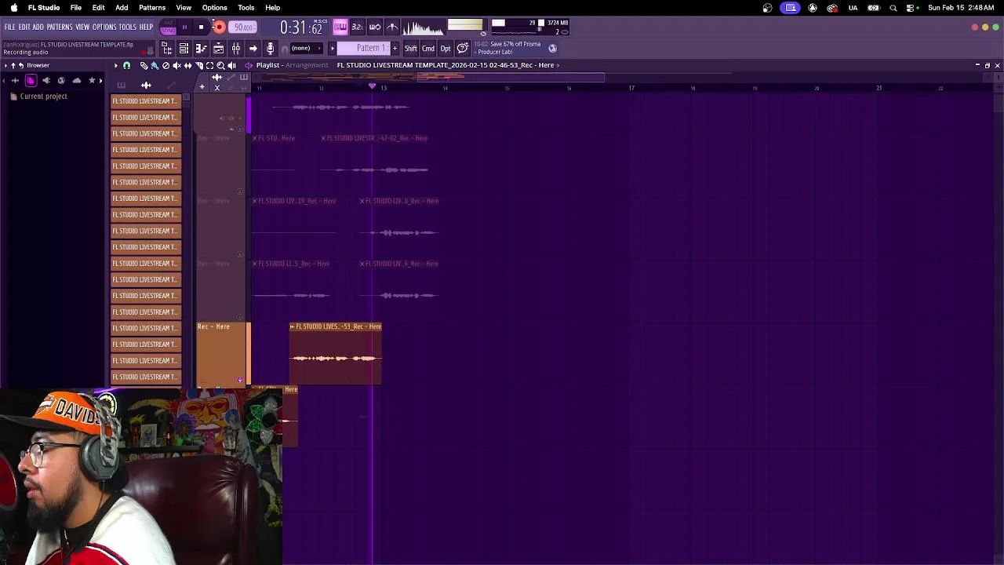The image size is (1004, 565).
Task: Open the Playlist options arrow menu
Action: click(x=116, y=65)
